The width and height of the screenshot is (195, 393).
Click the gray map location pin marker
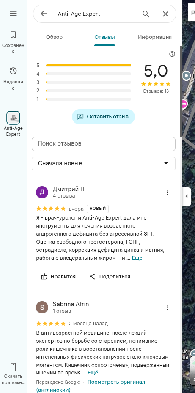click(x=186, y=75)
